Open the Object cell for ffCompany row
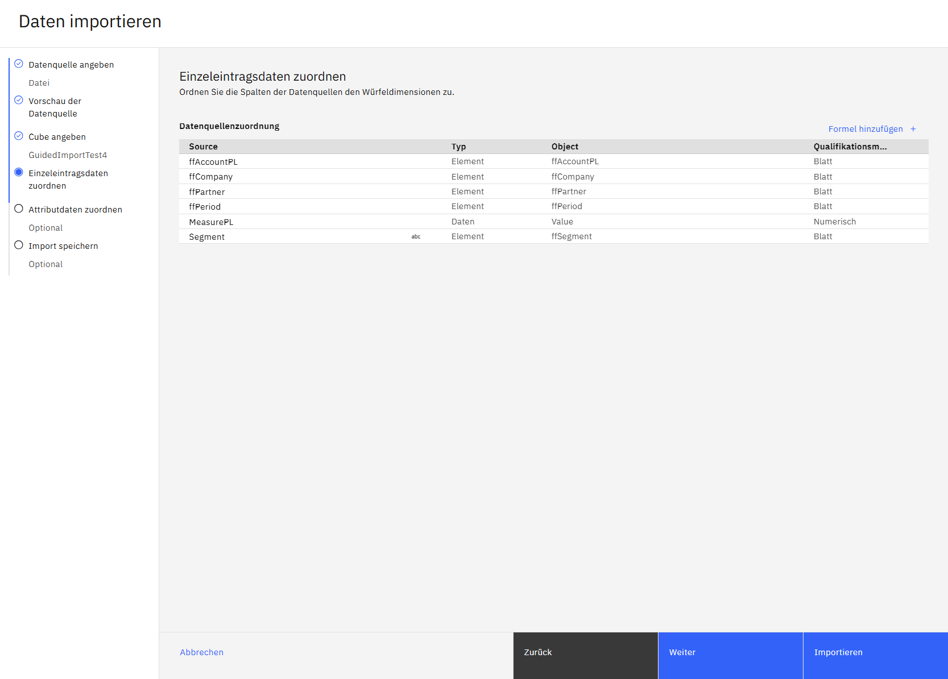This screenshot has height=679, width=948. point(572,177)
